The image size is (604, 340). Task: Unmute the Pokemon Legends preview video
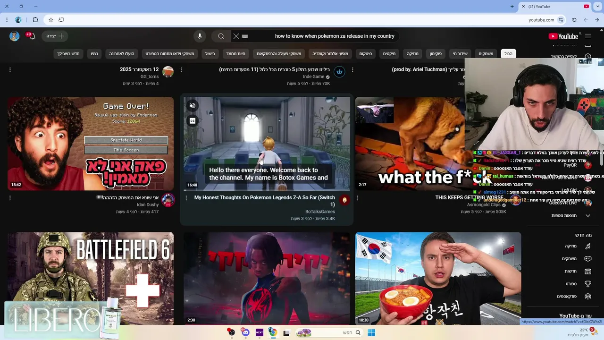pos(192,106)
